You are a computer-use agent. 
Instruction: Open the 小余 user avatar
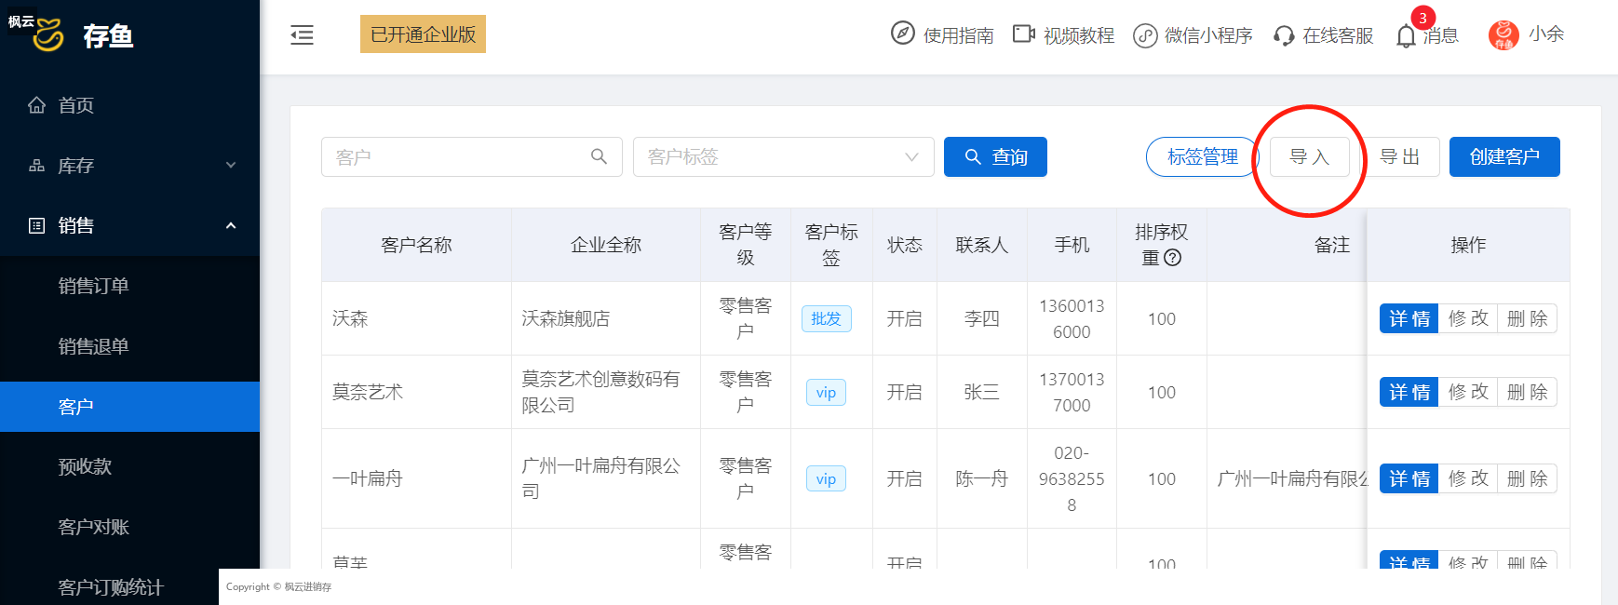[1503, 34]
